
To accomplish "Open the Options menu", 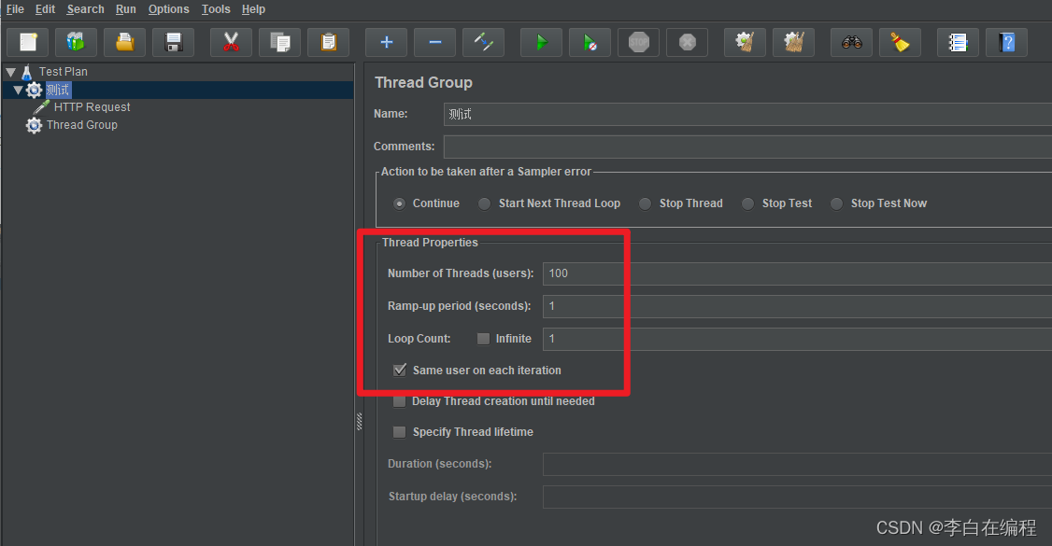I will [168, 9].
